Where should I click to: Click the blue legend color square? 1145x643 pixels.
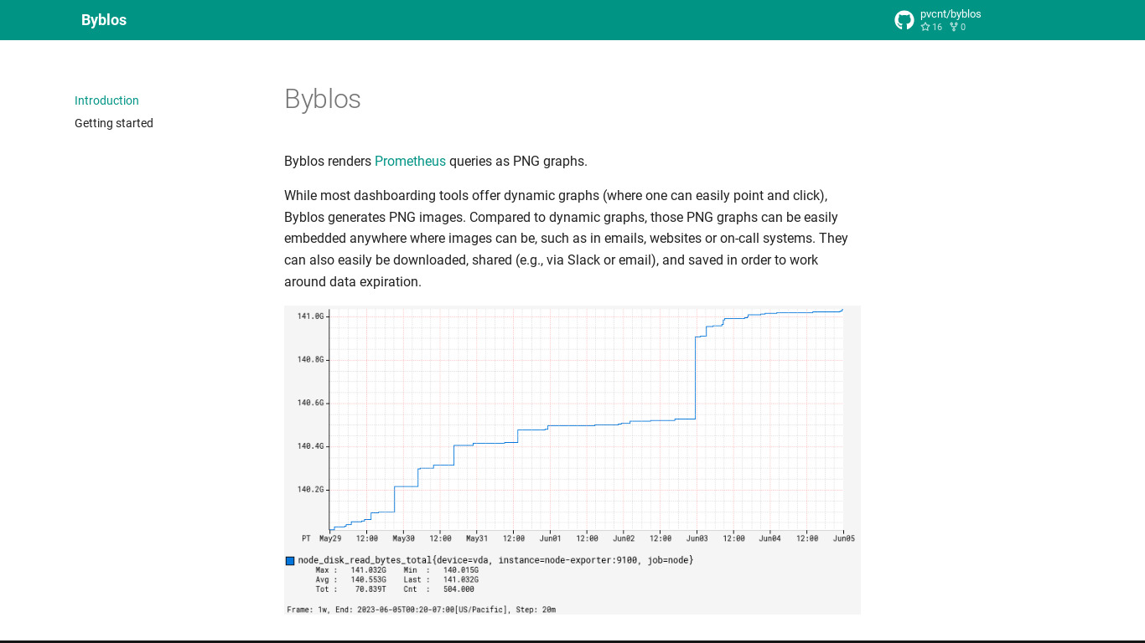coord(290,560)
